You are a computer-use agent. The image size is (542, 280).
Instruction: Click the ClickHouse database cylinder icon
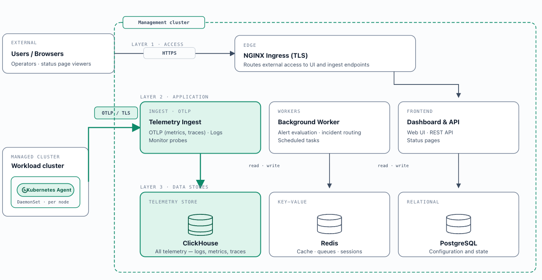pos(200,224)
